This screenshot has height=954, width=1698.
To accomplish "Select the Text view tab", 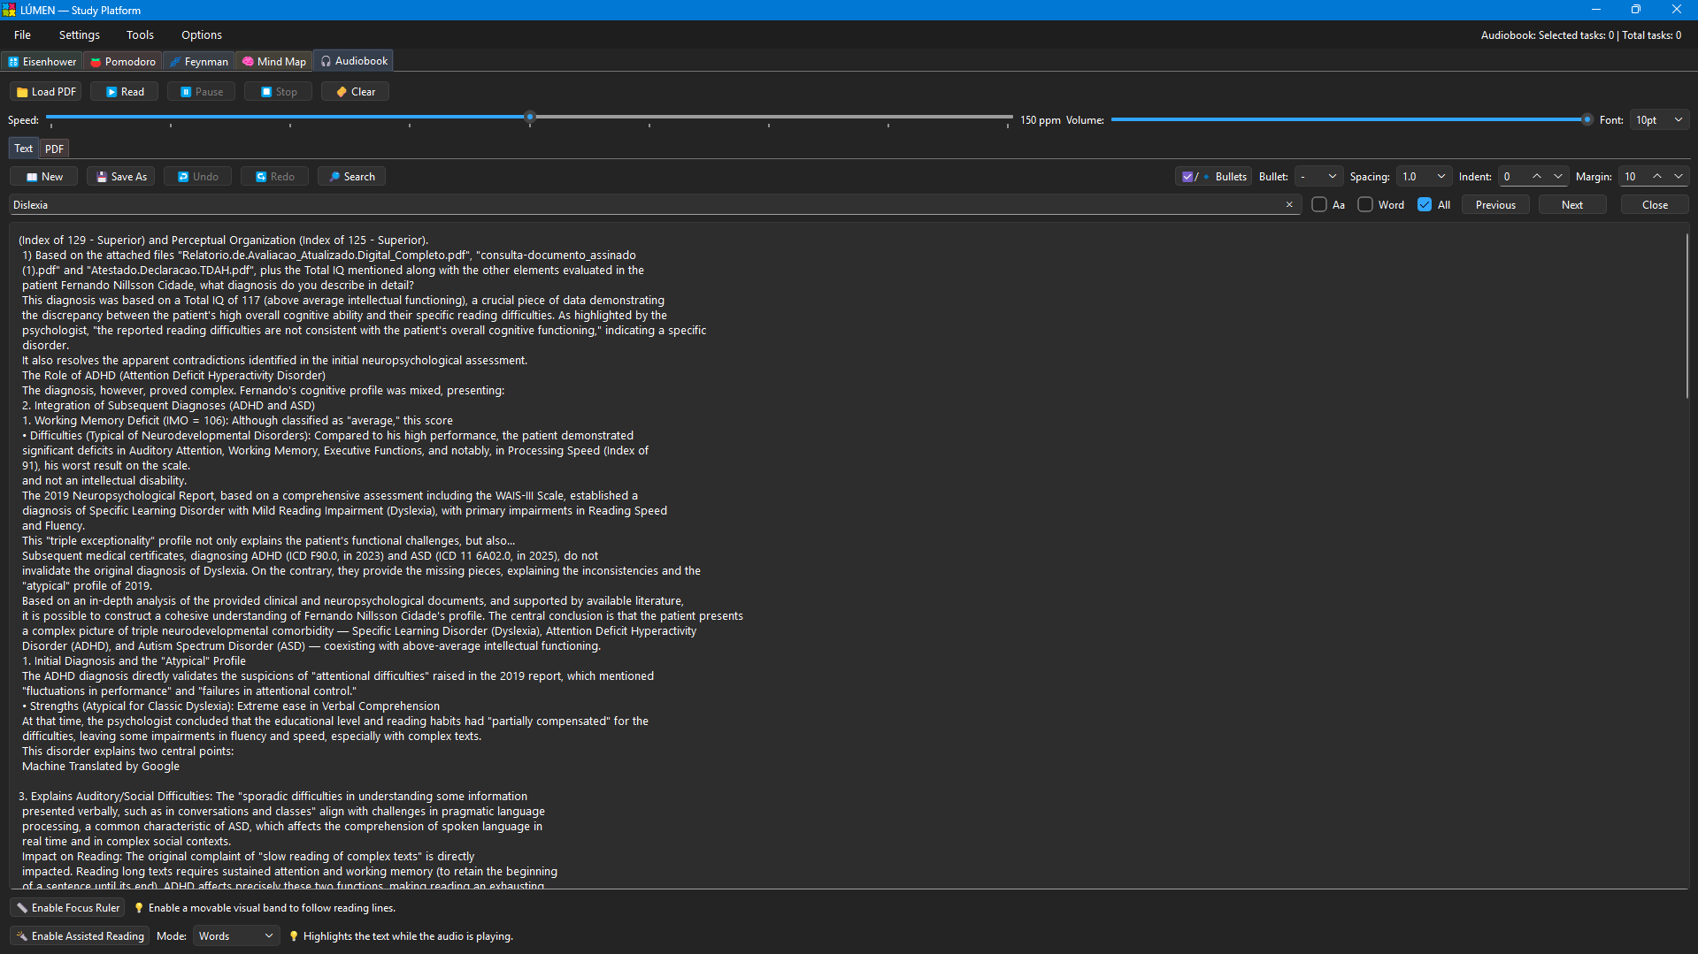I will (x=23, y=149).
